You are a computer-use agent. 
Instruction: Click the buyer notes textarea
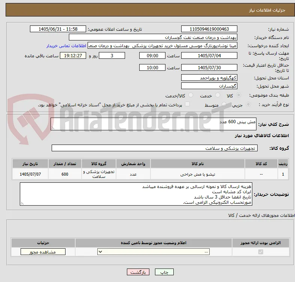(136, 194)
